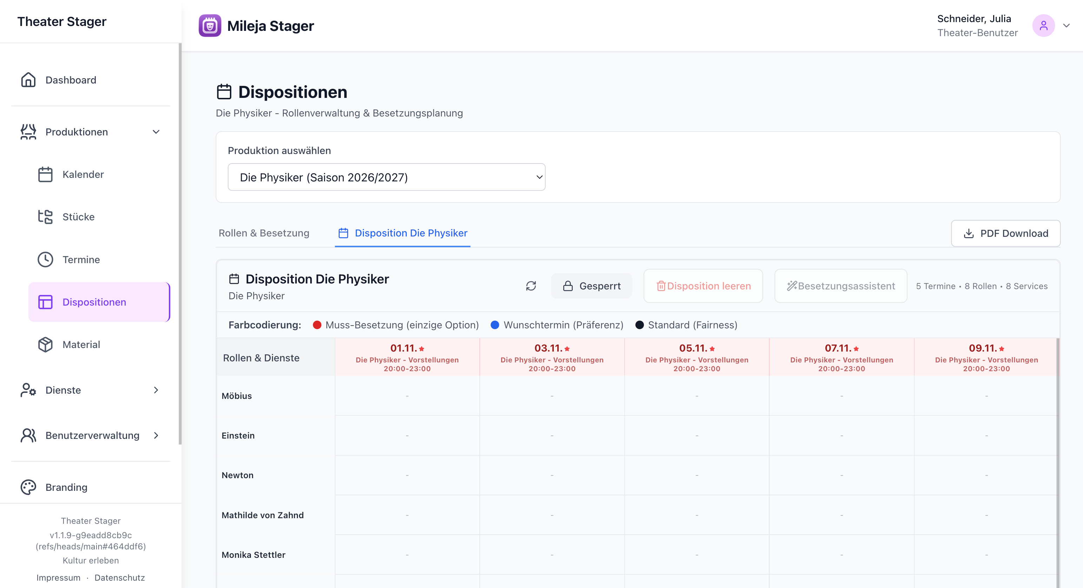Open Material from the sidebar
Screen dimensions: 1083x588
[x=81, y=345]
